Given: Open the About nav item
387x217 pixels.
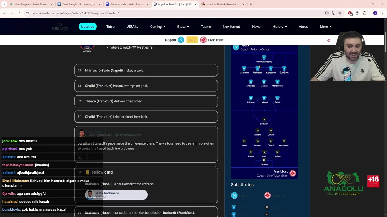Looking at the screenshot, I should tap(303, 27).
